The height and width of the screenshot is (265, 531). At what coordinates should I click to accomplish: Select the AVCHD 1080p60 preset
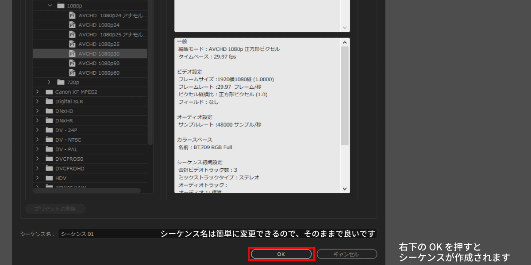(99, 73)
